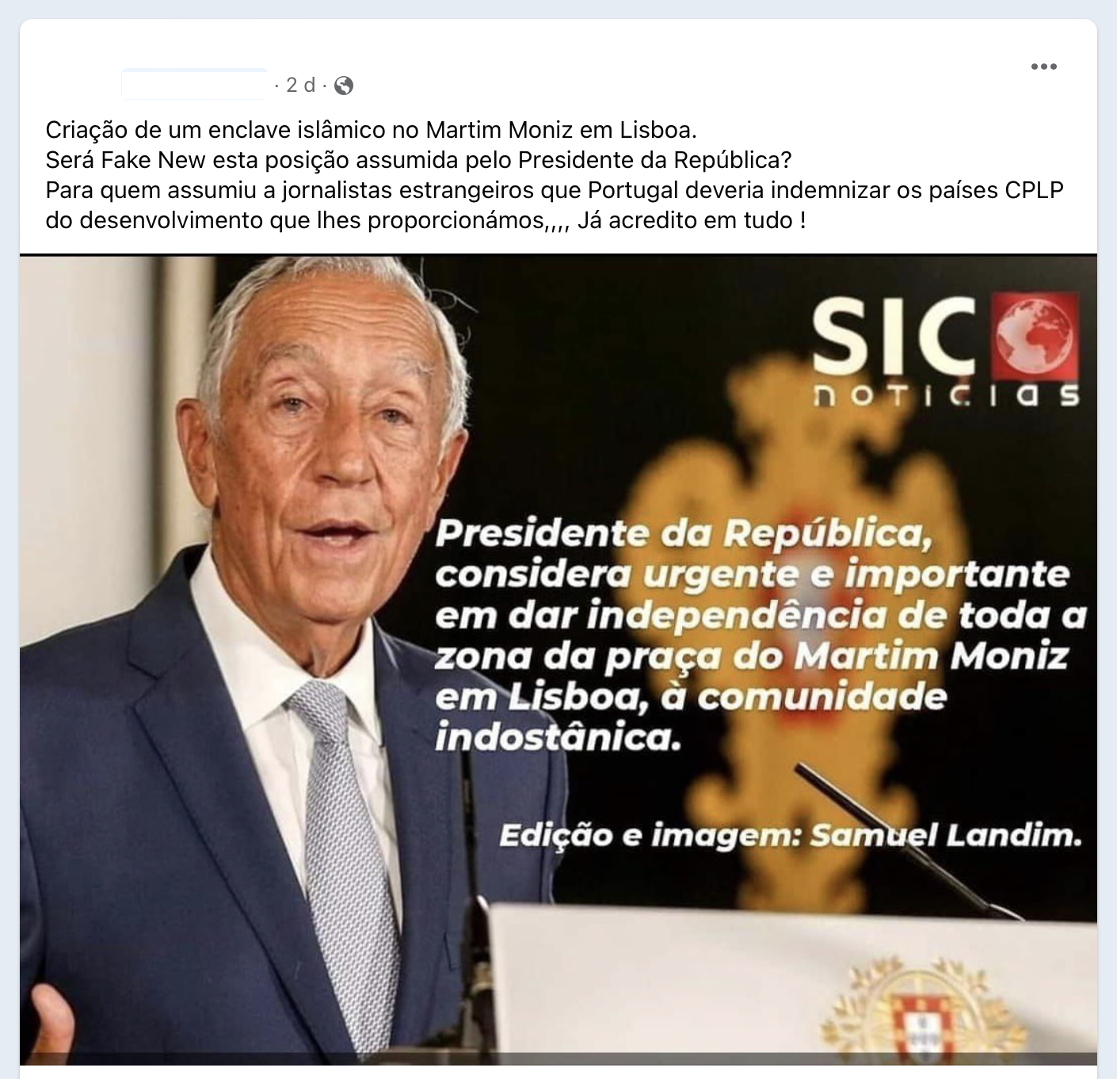Click the word 'indostânica.' in image
Image resolution: width=1117 pixels, height=1079 pixels.
tap(558, 738)
